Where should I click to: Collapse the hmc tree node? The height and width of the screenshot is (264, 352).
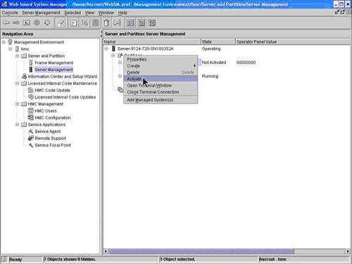coord(11,49)
